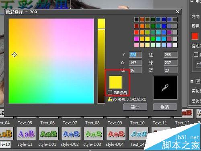Click the Text_09 style label
This screenshot has height=151, width=201.
pos(115,123)
